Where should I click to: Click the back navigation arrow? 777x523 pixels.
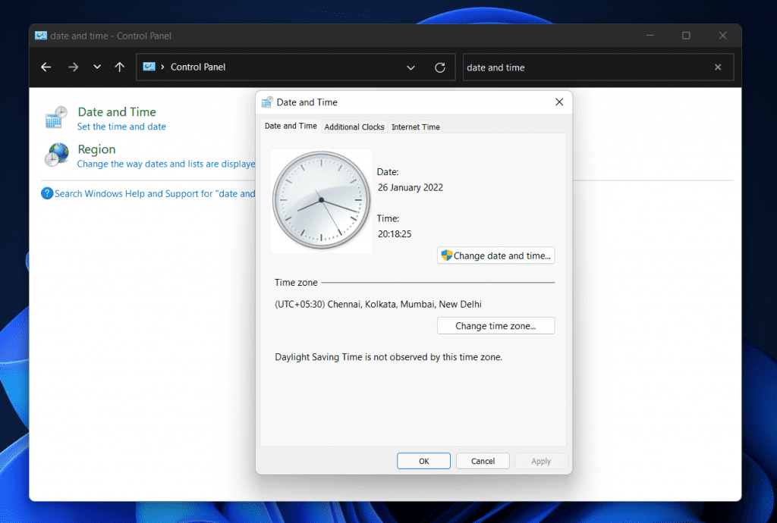(46, 67)
